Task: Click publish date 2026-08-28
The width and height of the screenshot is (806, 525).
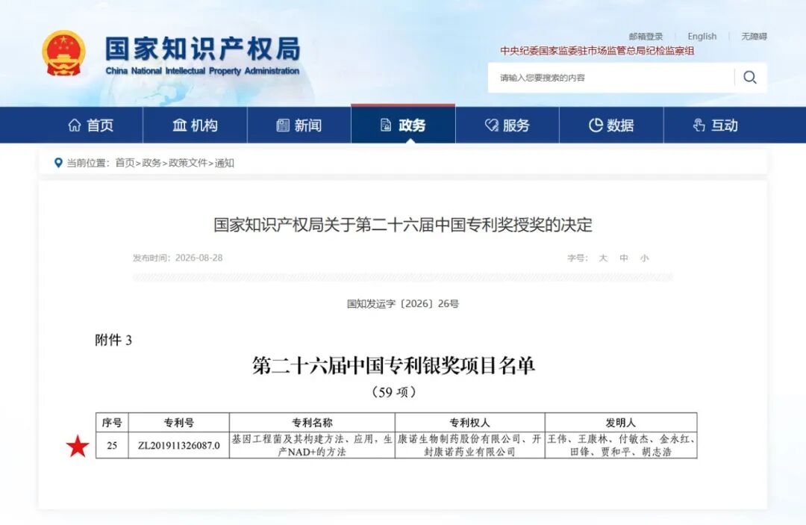Action: click(199, 258)
